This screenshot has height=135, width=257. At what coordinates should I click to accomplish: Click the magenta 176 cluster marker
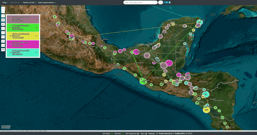pyautogui.click(x=179, y=75)
